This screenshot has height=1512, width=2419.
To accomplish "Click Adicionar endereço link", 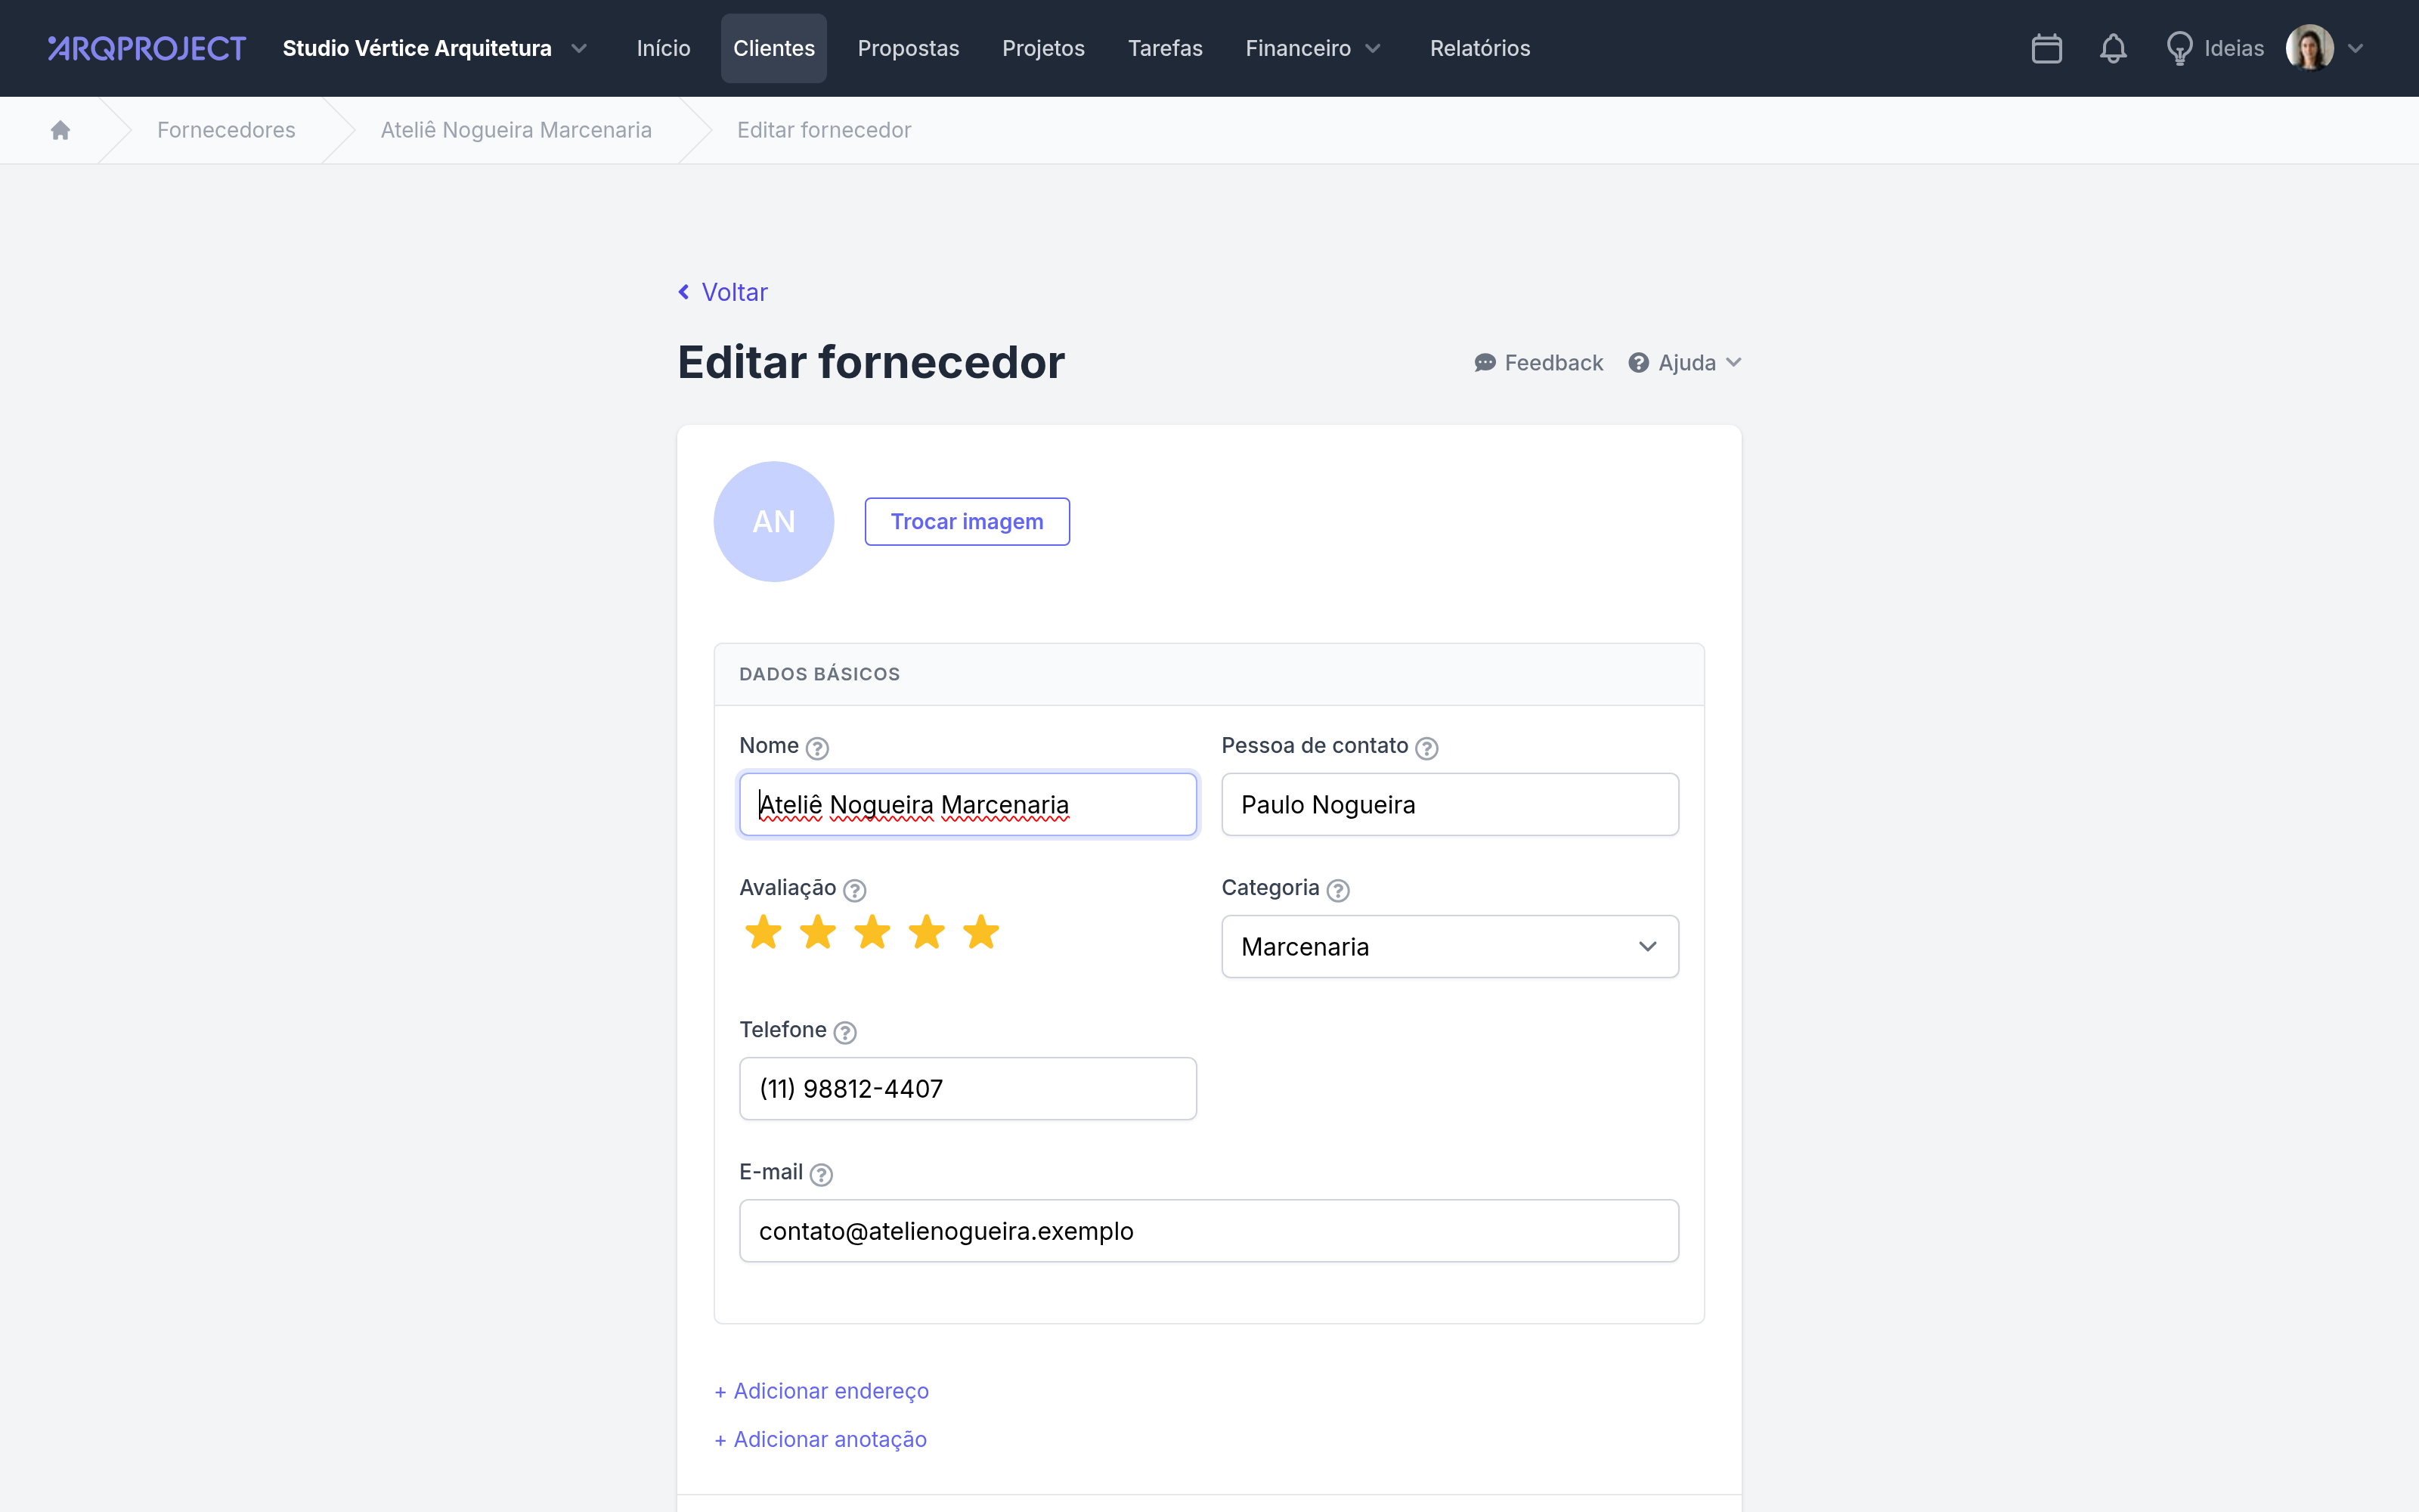I will coord(822,1391).
